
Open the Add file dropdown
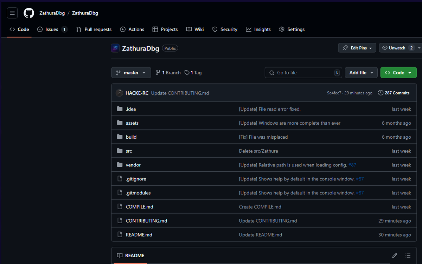[x=361, y=72]
